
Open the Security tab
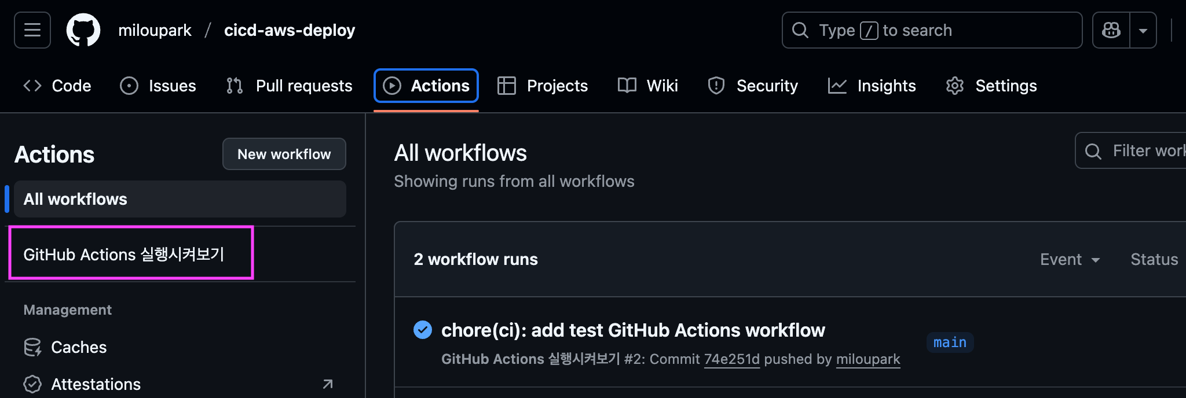[753, 86]
